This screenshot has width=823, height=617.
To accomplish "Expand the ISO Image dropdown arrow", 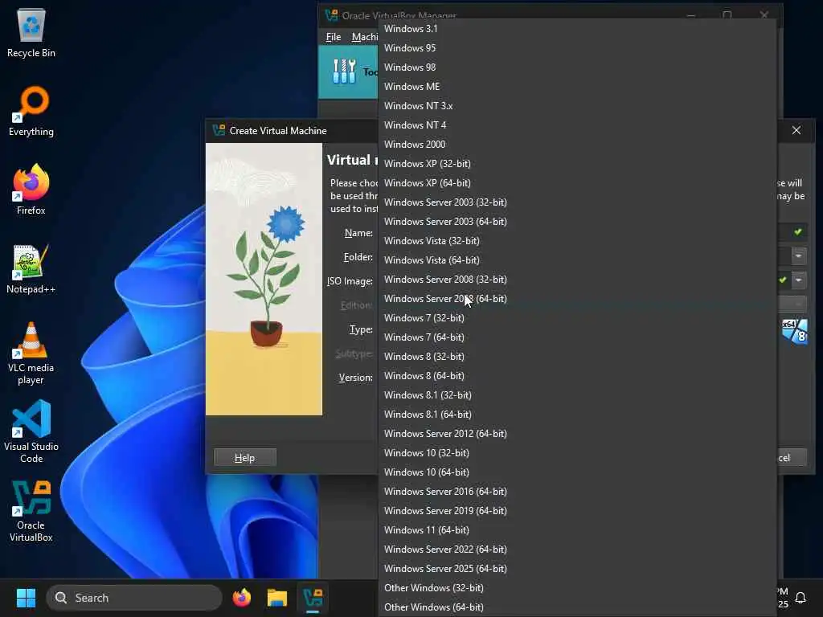I will (798, 280).
